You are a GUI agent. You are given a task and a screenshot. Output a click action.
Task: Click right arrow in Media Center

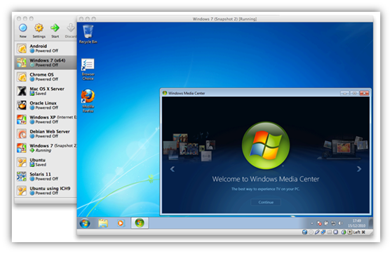click(359, 169)
